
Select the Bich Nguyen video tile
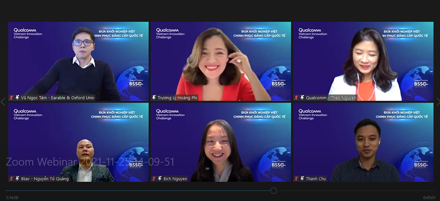tap(221, 142)
